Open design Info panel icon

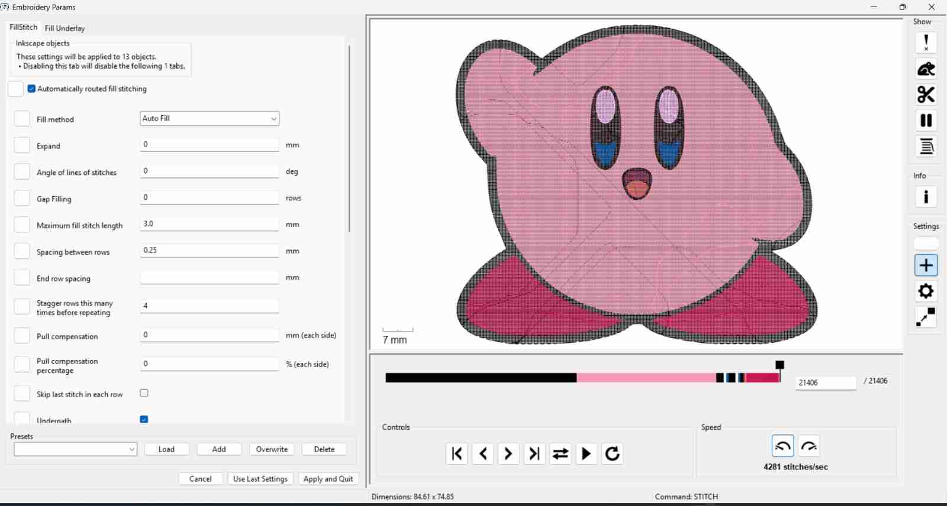(926, 197)
